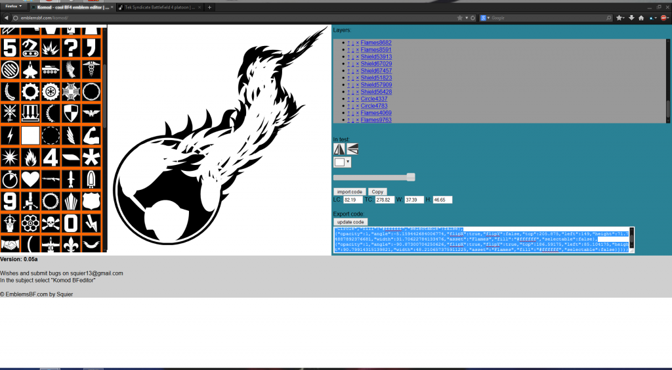672x370 pixels.
Task: Click the update code button
Action: pyautogui.click(x=350, y=222)
